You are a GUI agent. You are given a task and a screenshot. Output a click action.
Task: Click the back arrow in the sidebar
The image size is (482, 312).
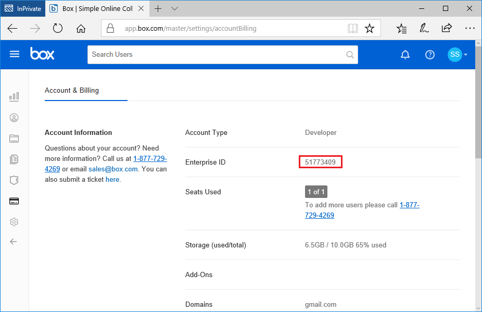pyautogui.click(x=14, y=242)
